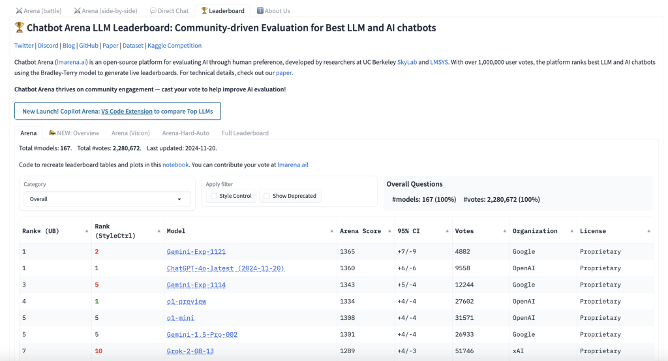Open the Gemini-Exp-1121 model link

click(196, 252)
